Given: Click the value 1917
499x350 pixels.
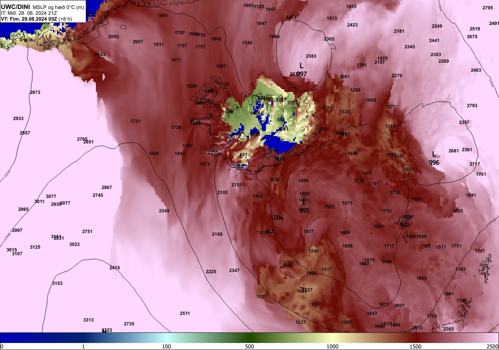Looking at the screenshot, I should (x=441, y=247).
